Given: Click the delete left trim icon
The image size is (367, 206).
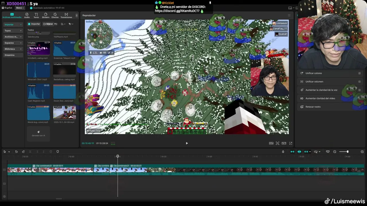Looking at the screenshot, I should [x=37, y=152].
